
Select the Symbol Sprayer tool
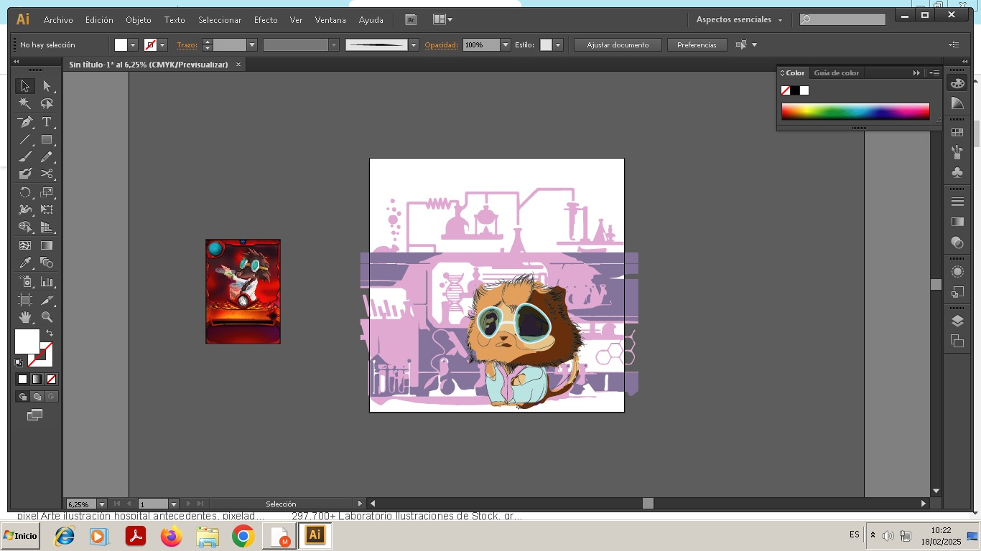point(25,281)
